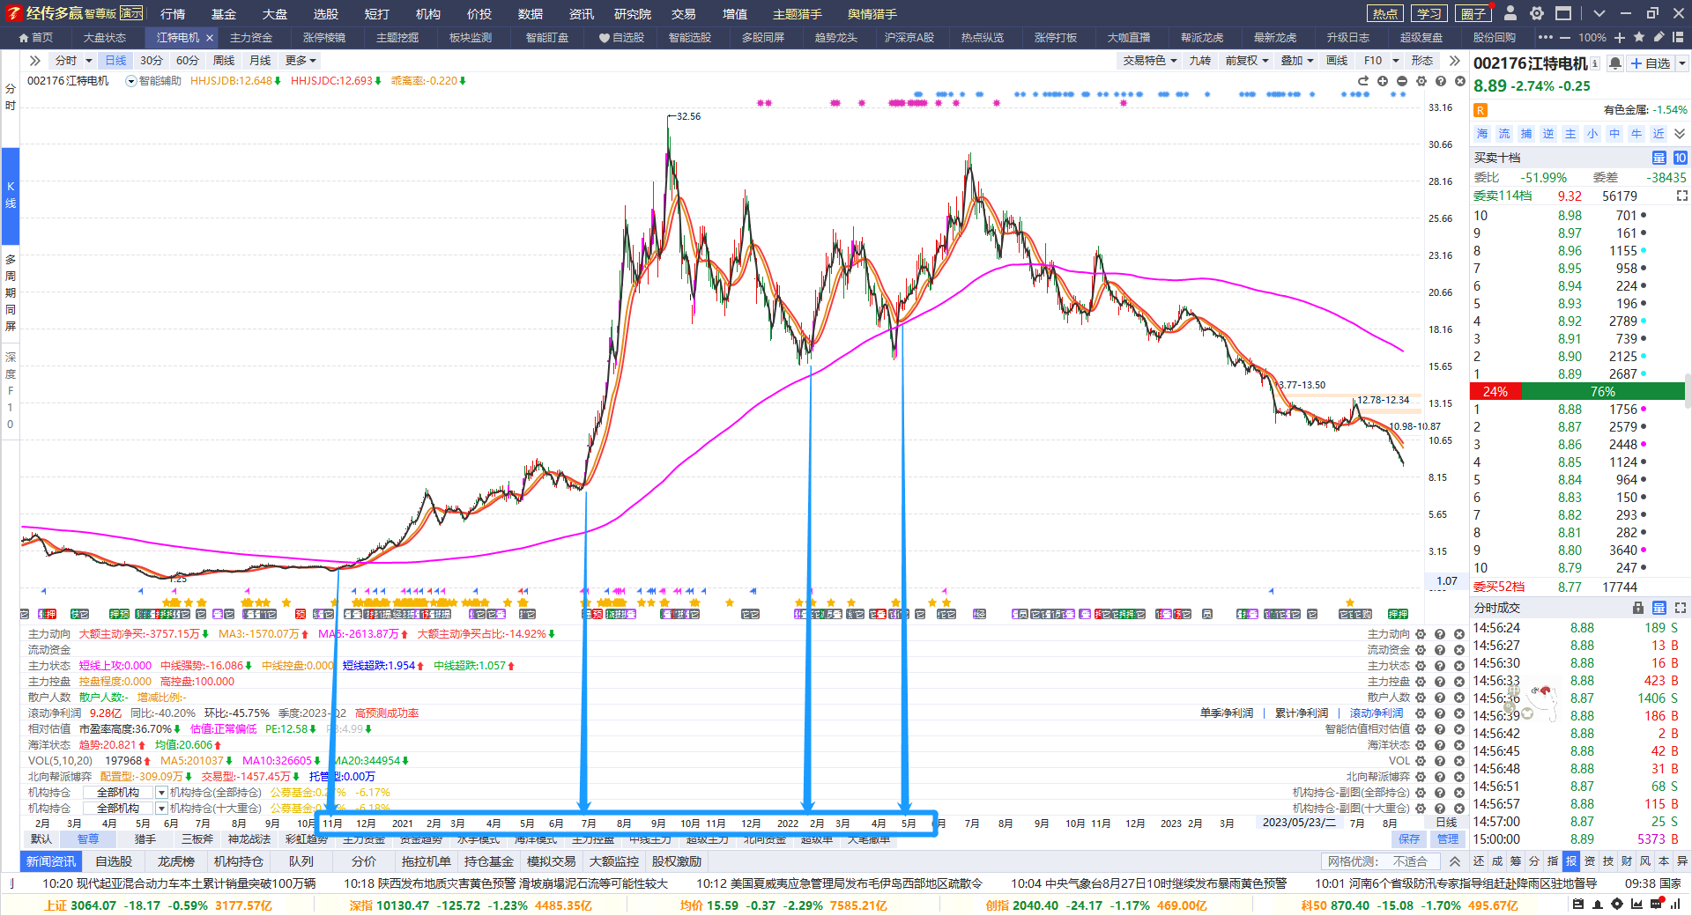Toggle 量 mode in 买卖十档 header
The image size is (1692, 916).
(x=1659, y=158)
